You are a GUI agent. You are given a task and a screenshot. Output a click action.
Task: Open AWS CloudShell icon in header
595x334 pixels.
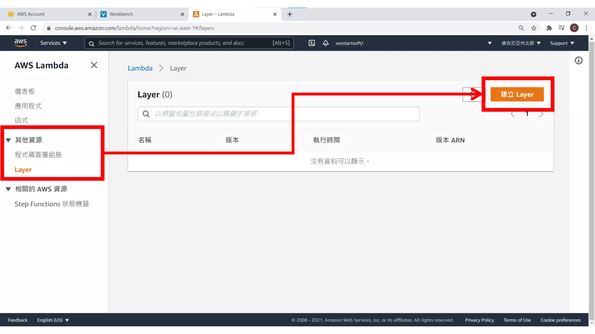tap(311, 43)
